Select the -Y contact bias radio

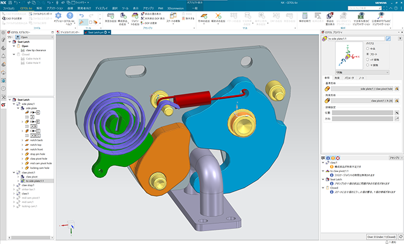coord(368,65)
